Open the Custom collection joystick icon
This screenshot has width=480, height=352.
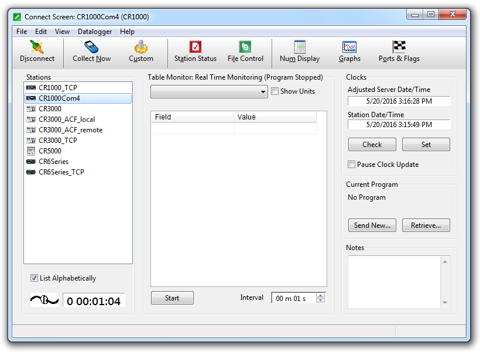click(141, 47)
